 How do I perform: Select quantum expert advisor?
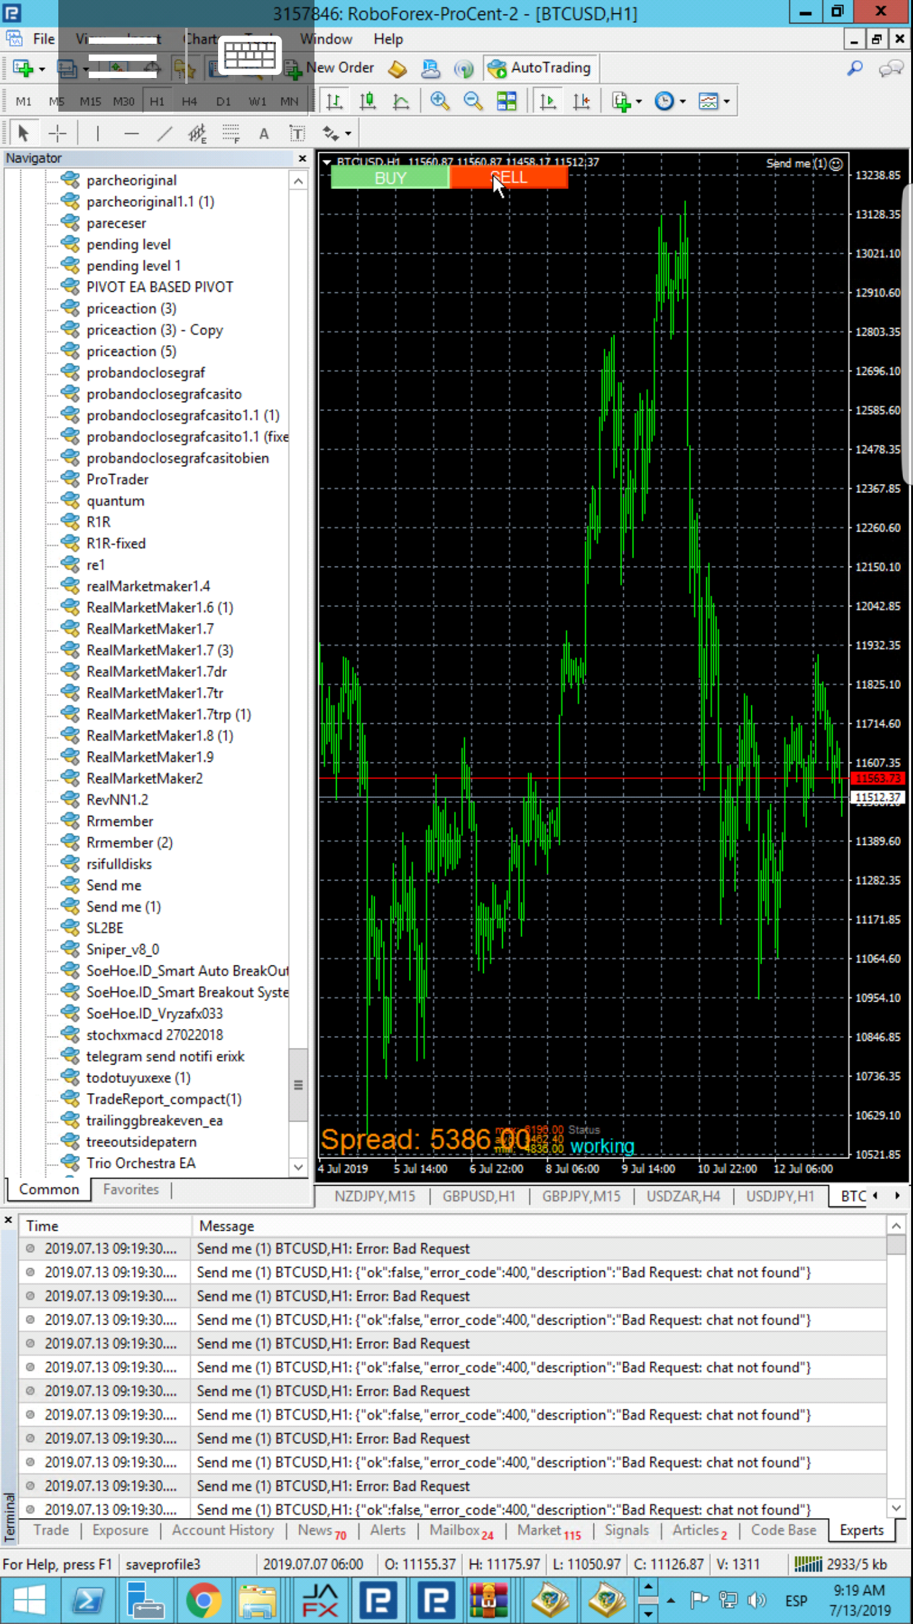[x=115, y=501]
